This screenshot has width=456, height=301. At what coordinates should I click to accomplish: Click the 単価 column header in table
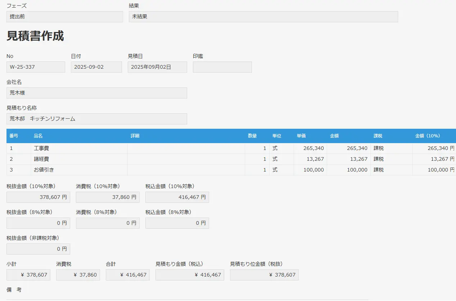pos(301,136)
